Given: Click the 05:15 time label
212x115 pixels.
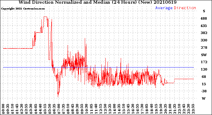Looking at the screenshot, I should click(45, 109).
